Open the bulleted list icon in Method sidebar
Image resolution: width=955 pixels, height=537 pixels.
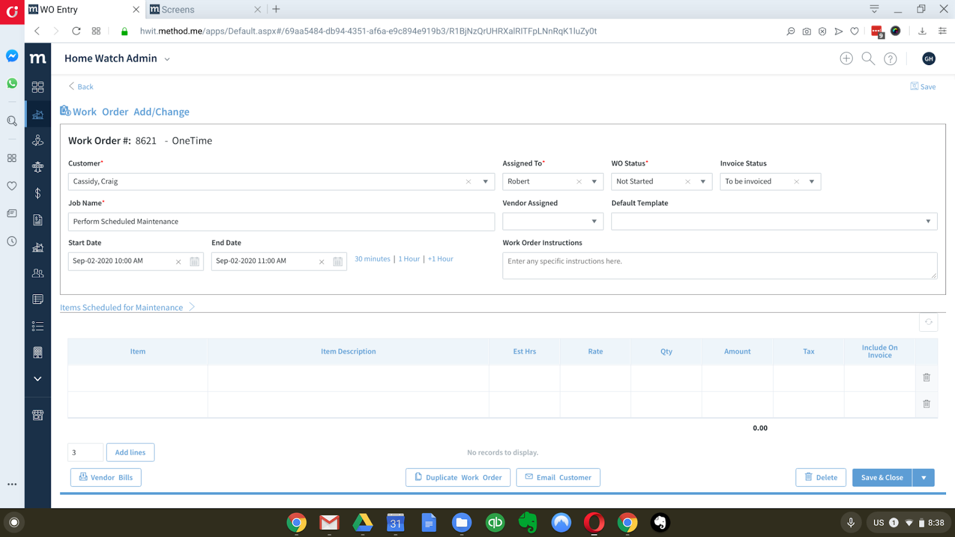tap(38, 326)
